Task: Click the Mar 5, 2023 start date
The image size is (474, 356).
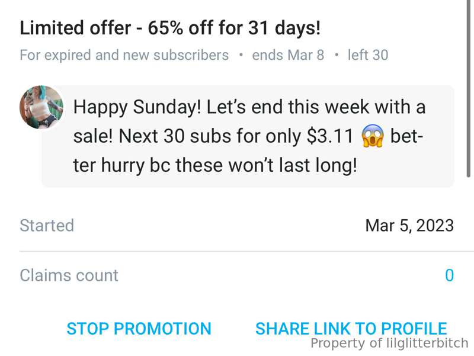Action: pos(409,226)
